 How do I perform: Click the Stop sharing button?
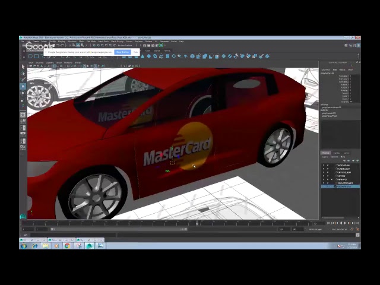pyautogui.click(x=123, y=52)
